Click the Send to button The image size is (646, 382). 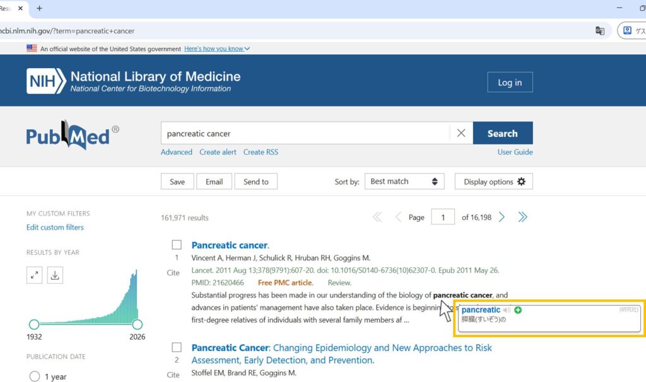pyautogui.click(x=255, y=182)
